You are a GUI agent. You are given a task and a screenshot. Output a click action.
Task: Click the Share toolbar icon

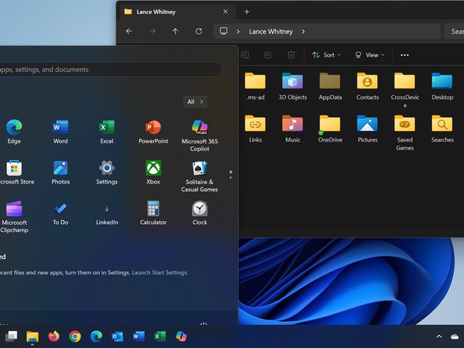coord(268,55)
